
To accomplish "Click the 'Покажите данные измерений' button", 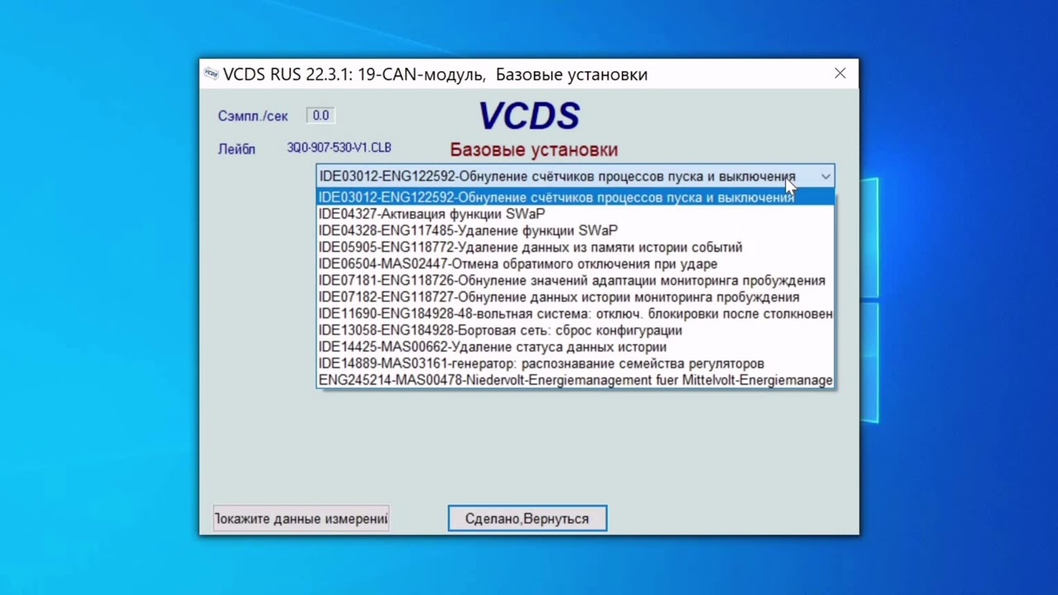I will (301, 519).
